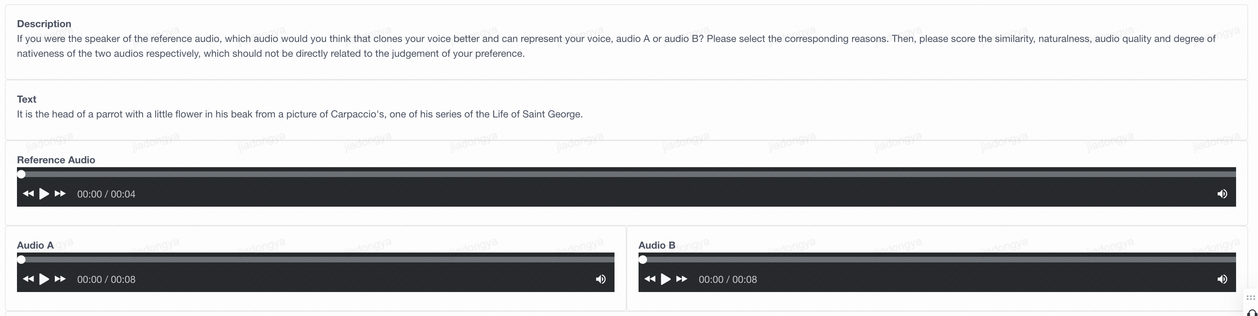Play the Reference Audio
This screenshot has height=316, width=1258.
[x=44, y=194]
